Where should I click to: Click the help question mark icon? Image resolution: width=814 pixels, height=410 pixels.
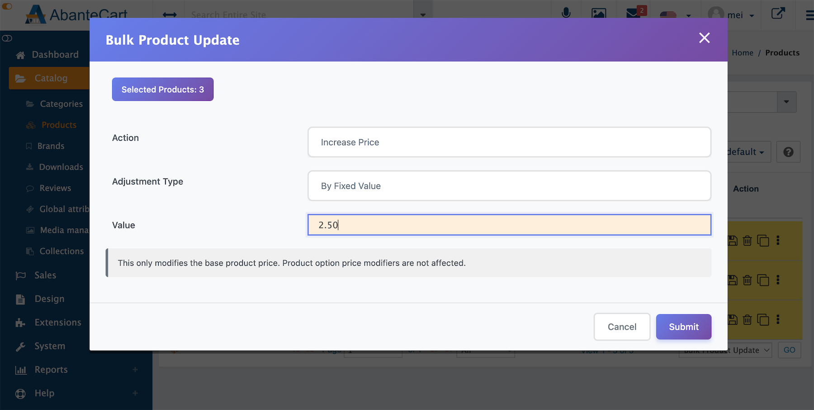[x=788, y=152]
